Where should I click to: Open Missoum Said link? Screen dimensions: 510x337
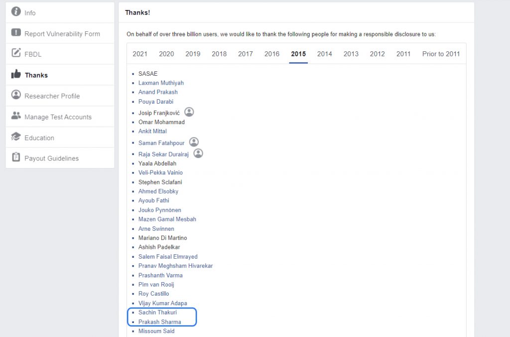156,331
